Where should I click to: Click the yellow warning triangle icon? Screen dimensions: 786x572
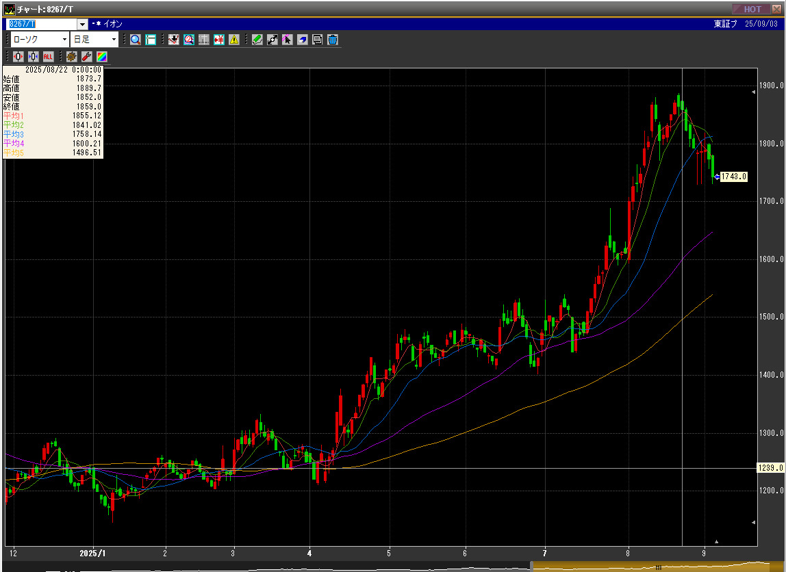(234, 40)
